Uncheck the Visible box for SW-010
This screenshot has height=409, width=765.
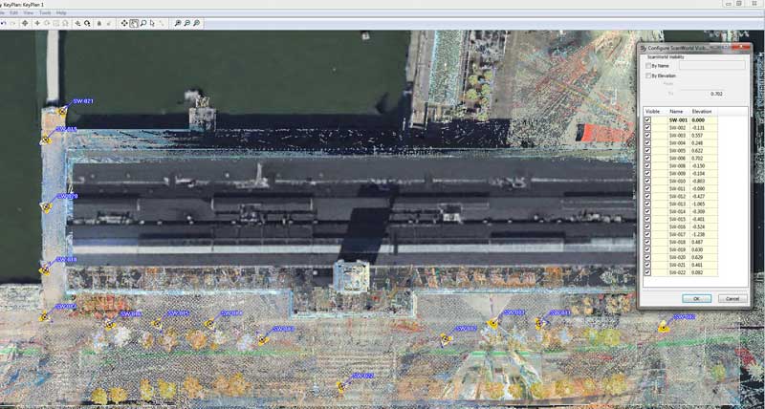pos(647,181)
